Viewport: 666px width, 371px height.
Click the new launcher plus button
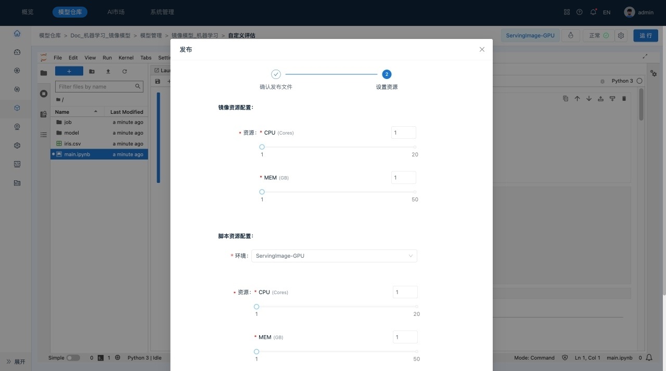click(69, 71)
